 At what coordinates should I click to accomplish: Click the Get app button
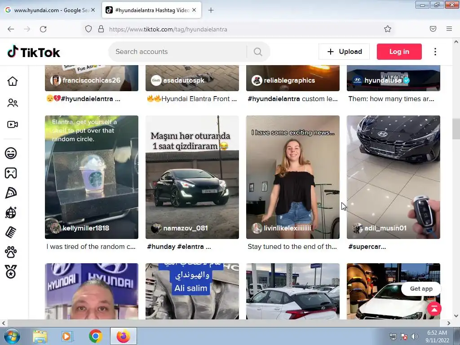pos(421,289)
